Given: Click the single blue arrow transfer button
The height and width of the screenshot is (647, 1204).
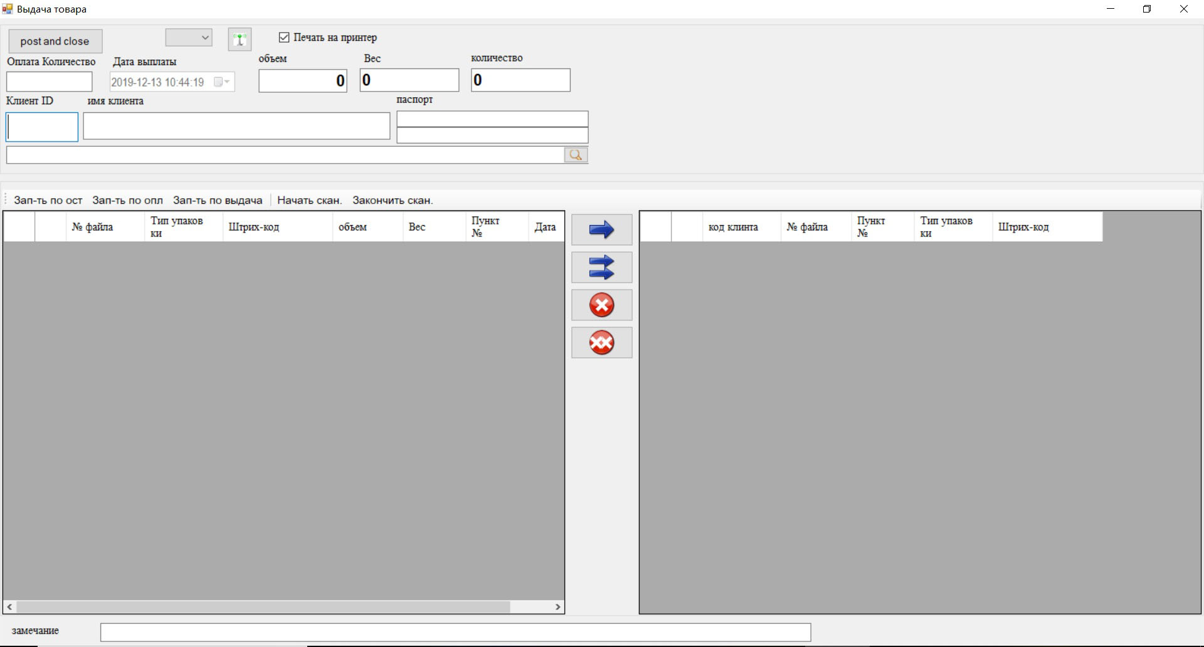Looking at the screenshot, I should click(601, 230).
